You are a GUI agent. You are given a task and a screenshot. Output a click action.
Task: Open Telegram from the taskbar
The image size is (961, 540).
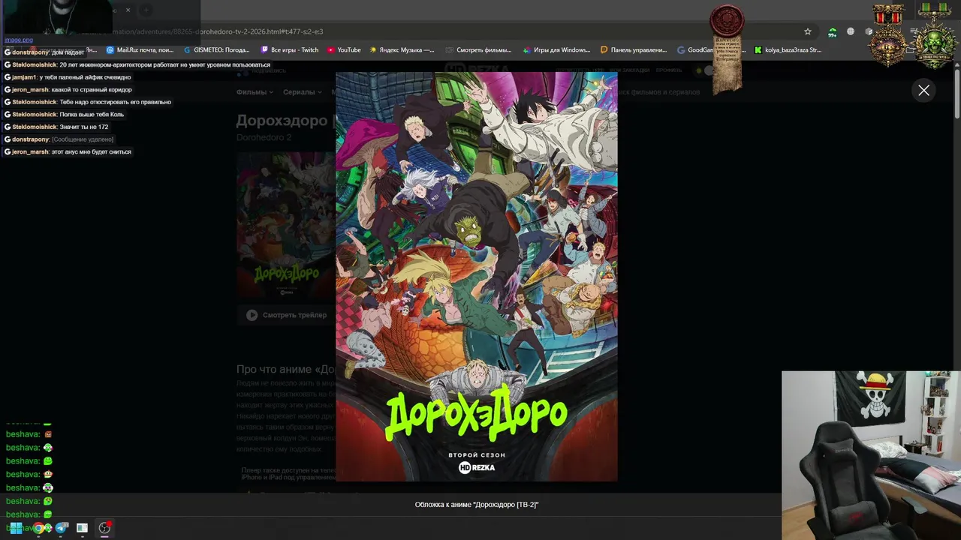click(60, 528)
